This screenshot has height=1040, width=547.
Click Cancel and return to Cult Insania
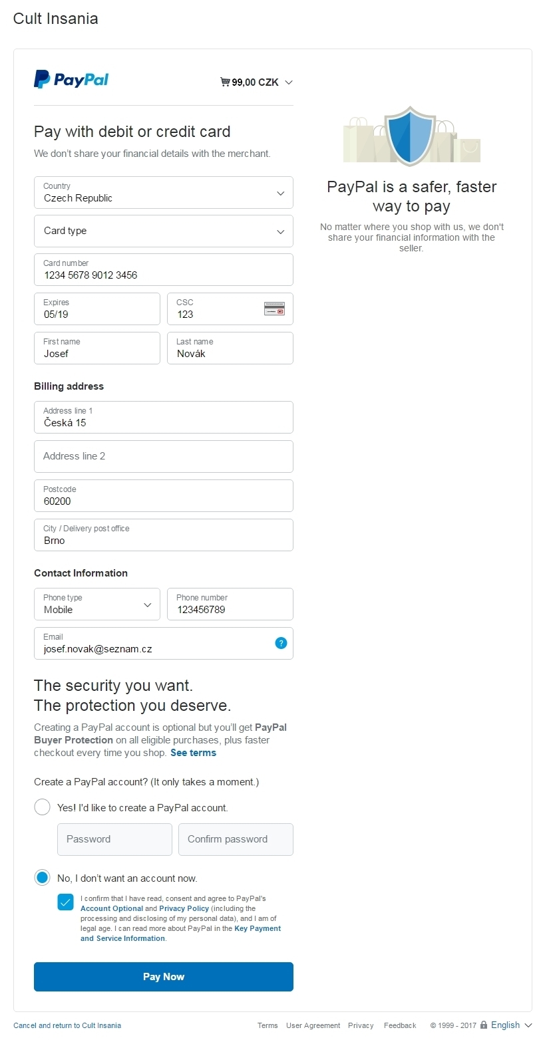pos(67,1025)
